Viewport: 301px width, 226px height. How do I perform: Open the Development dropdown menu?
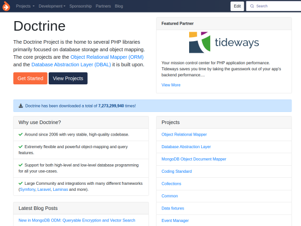(x=52, y=6)
